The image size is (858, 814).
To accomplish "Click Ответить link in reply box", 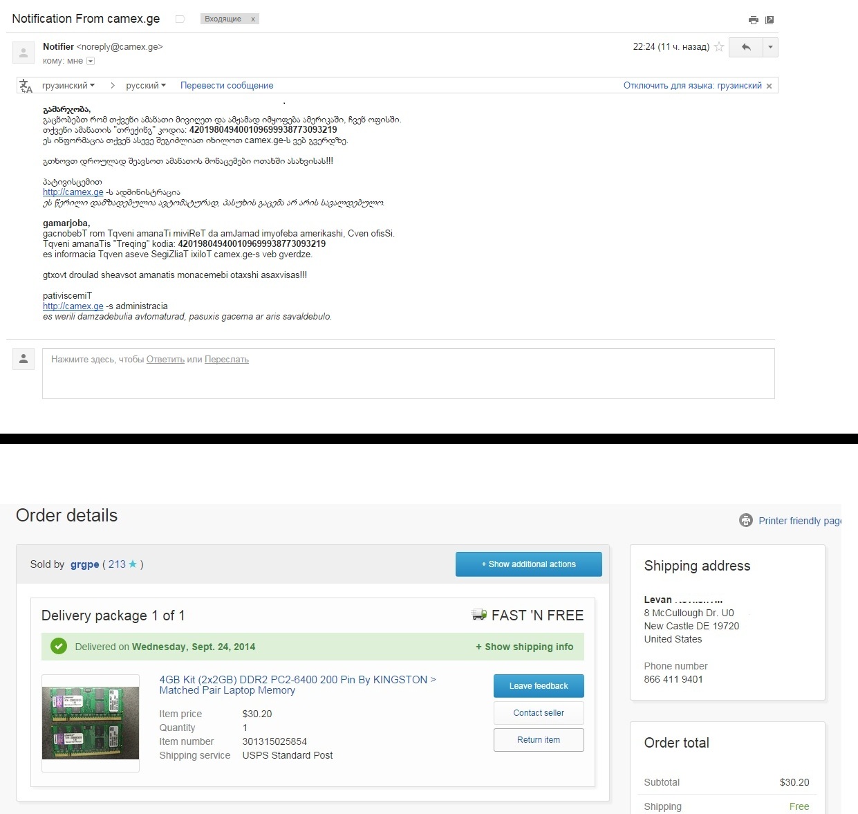I will click(x=165, y=360).
